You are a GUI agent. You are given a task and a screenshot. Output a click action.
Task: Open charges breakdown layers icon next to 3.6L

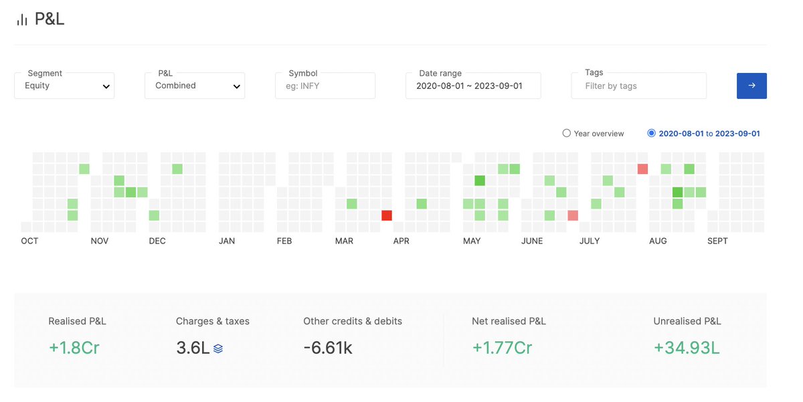[x=218, y=348]
